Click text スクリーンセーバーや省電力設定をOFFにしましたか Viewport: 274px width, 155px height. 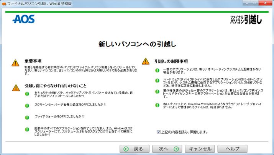pyautogui.click(x=70, y=105)
